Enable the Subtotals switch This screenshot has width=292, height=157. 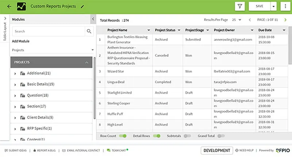tap(187, 136)
